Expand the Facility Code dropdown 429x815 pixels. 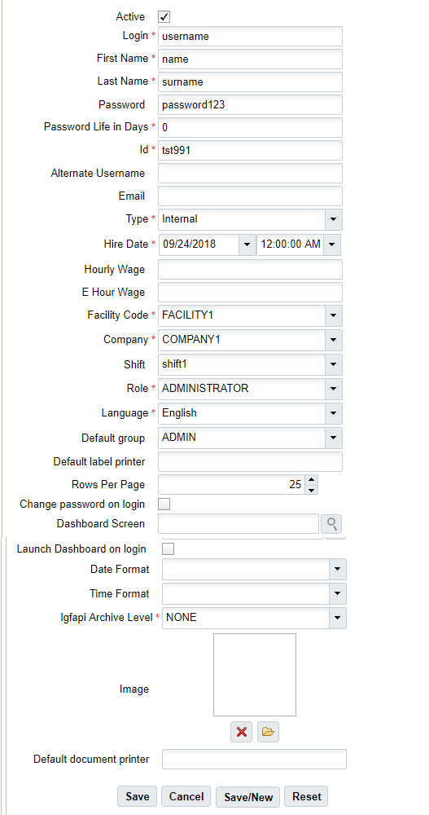point(334,315)
